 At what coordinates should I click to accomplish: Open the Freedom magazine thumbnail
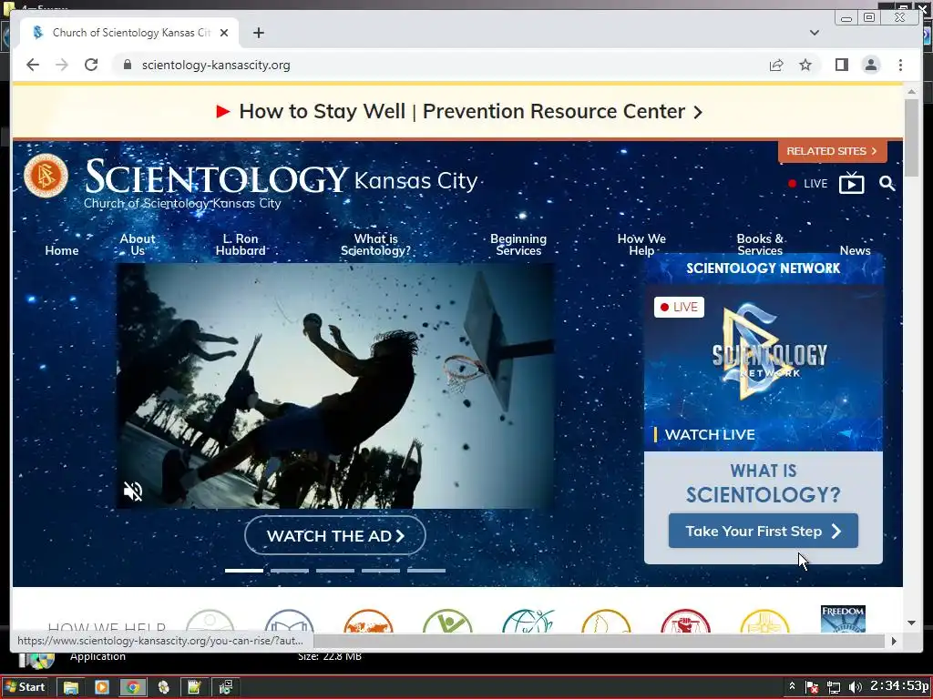coord(843,619)
